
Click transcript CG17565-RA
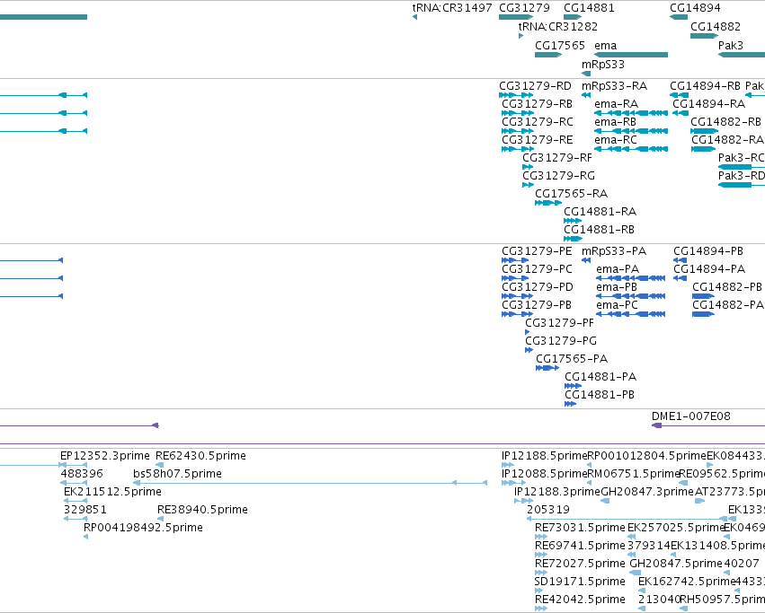click(571, 195)
